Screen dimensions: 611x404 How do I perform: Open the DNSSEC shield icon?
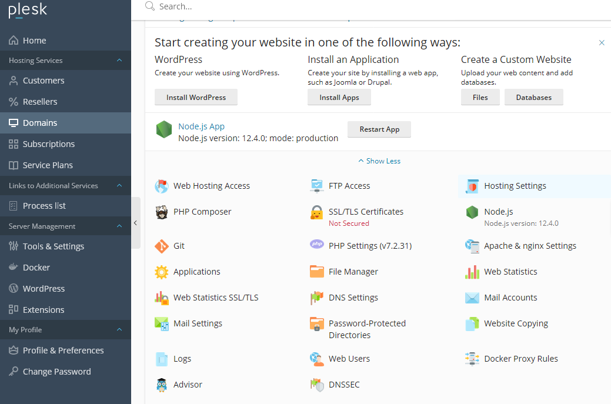[x=317, y=385]
